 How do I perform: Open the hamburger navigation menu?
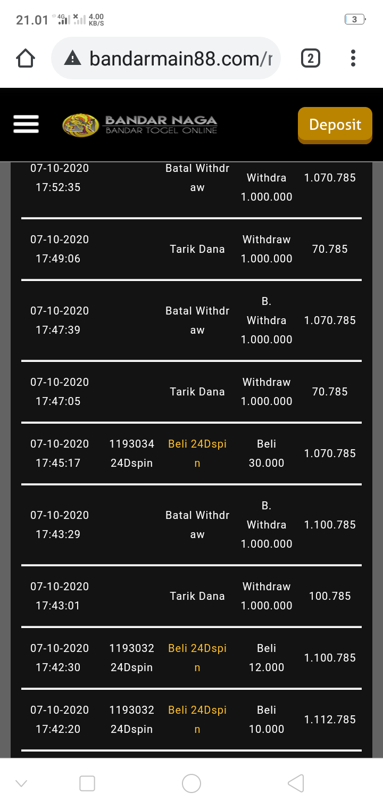26,125
